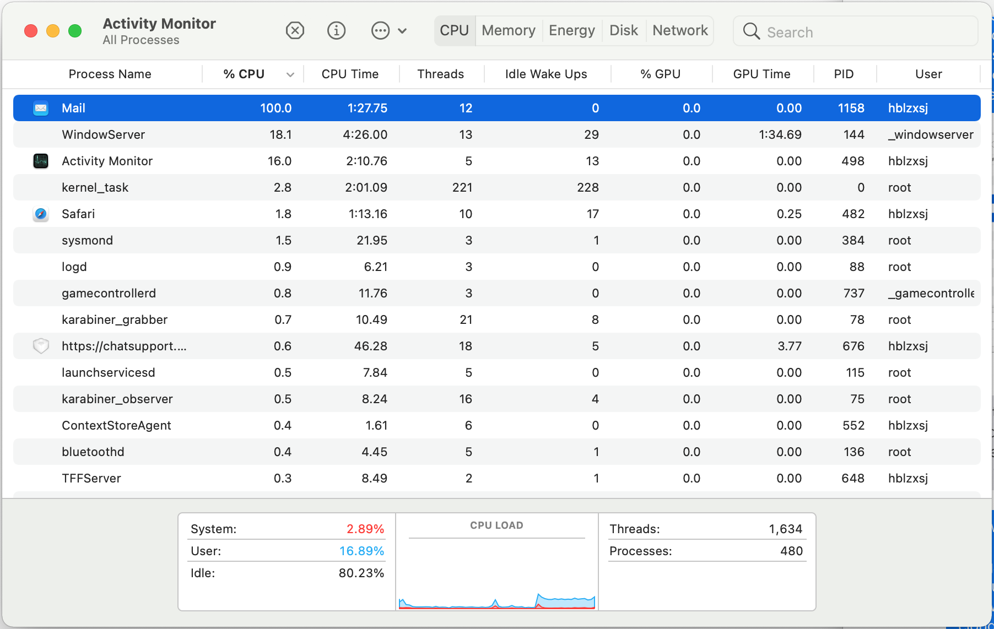994x629 pixels.
Task: Select the gamecontrollerd process
Action: tap(109, 293)
